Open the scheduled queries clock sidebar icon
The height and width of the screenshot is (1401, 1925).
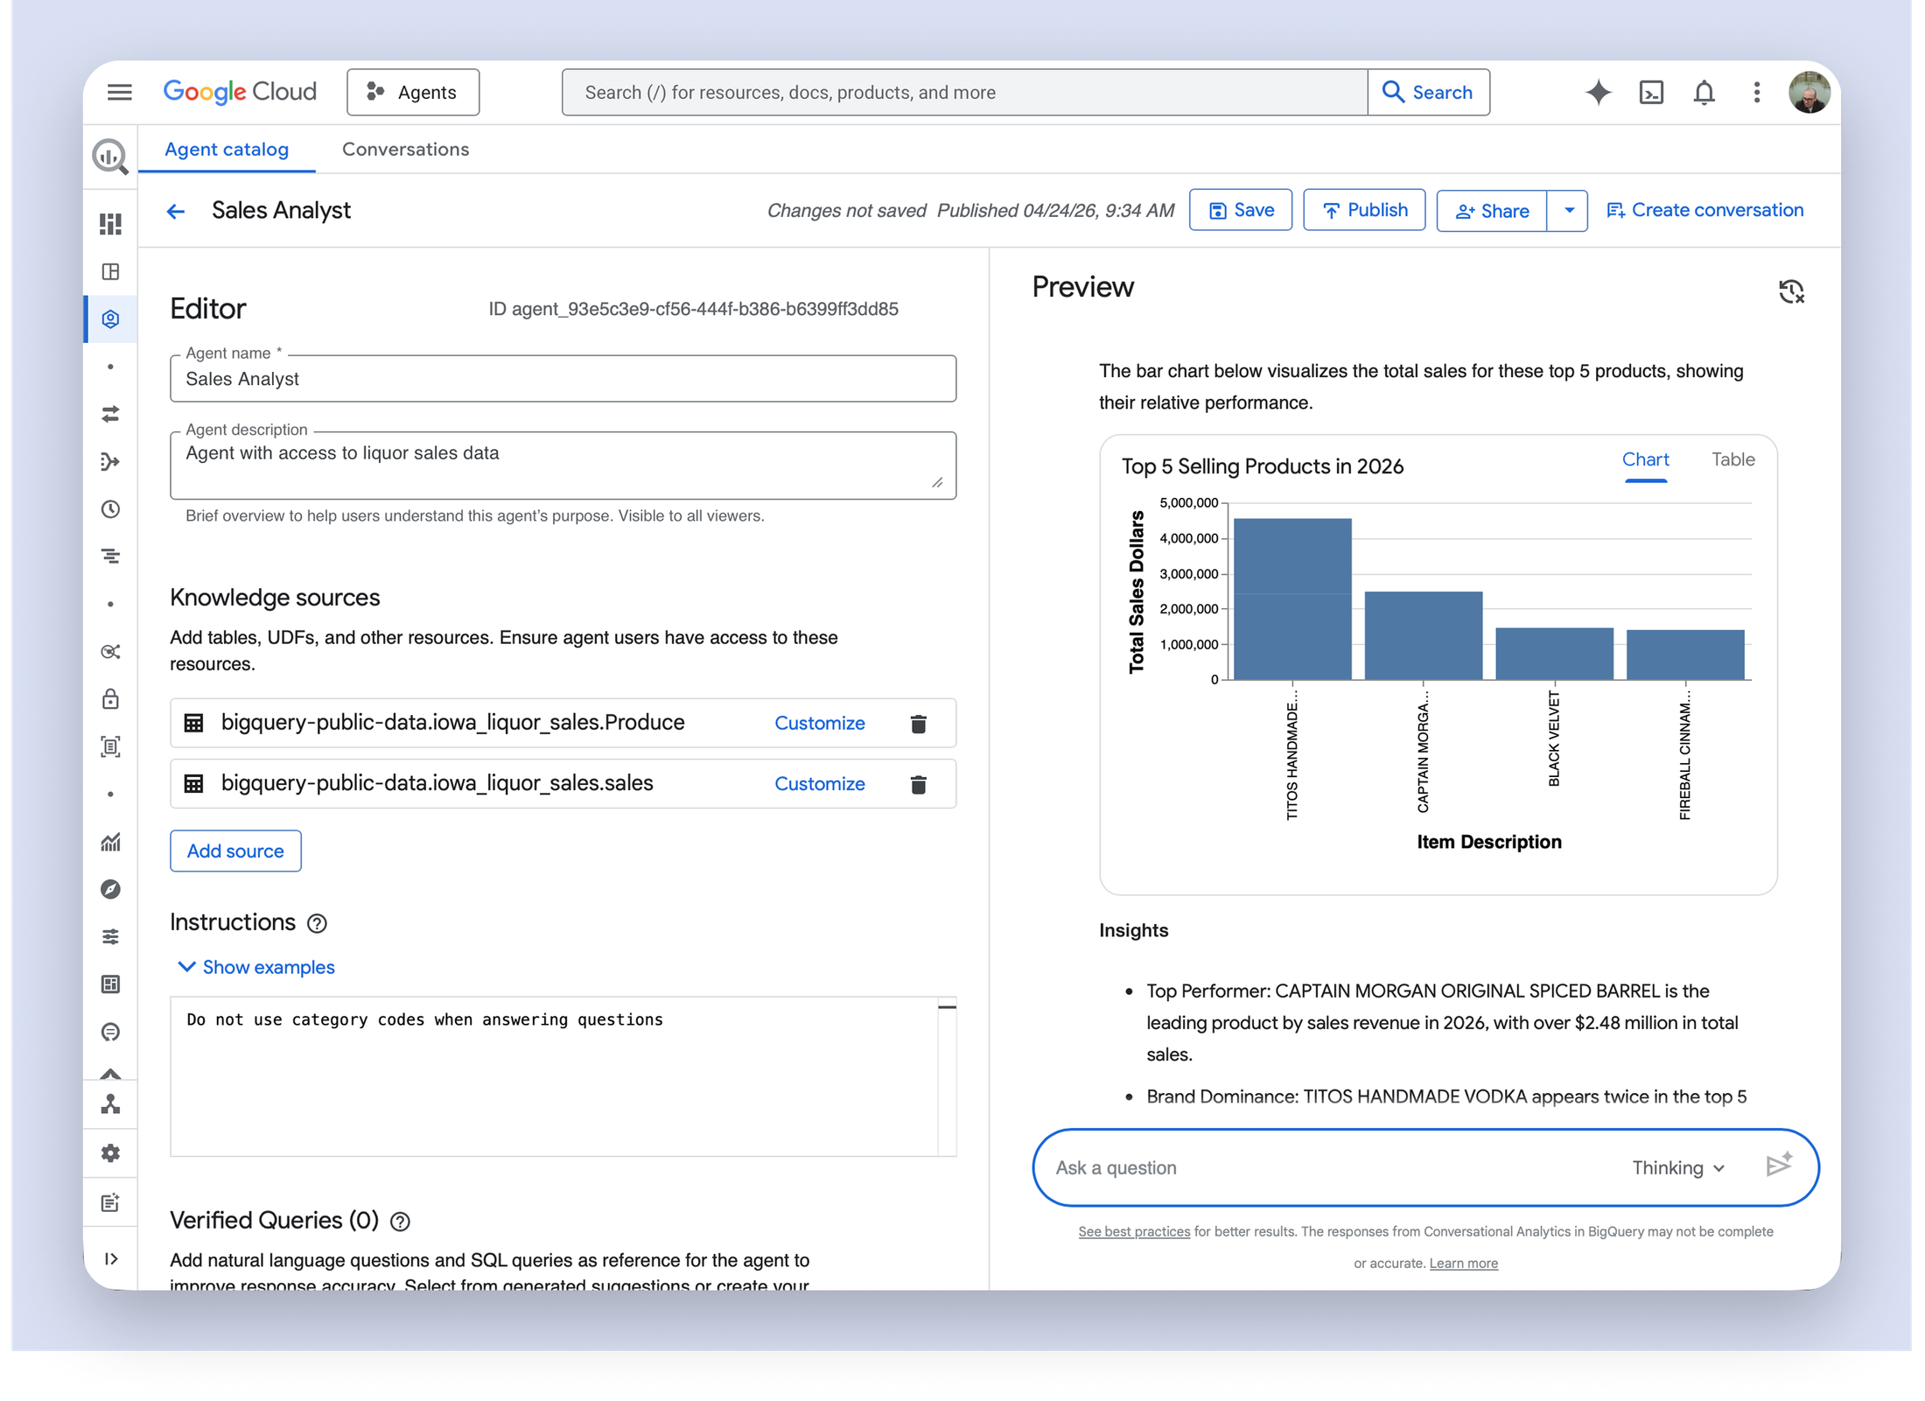coord(110,509)
